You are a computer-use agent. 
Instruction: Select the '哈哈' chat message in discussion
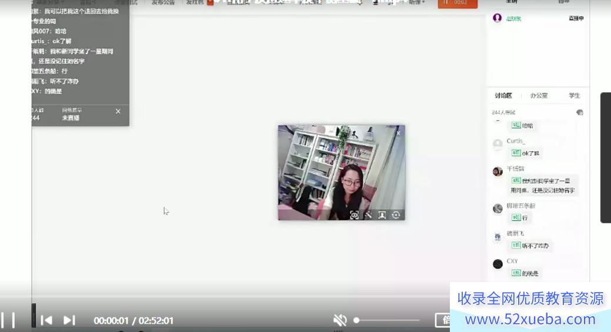(522, 125)
